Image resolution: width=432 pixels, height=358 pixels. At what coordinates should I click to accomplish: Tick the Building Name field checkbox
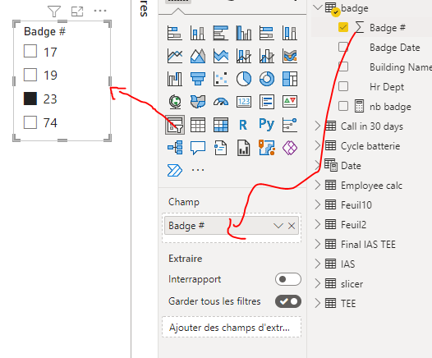click(x=343, y=67)
